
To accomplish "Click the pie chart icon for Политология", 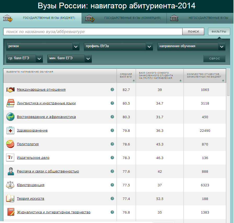I will click(x=10, y=144).
